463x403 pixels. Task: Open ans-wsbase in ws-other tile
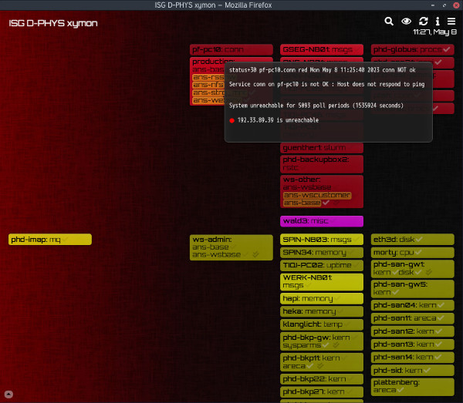[307, 187]
